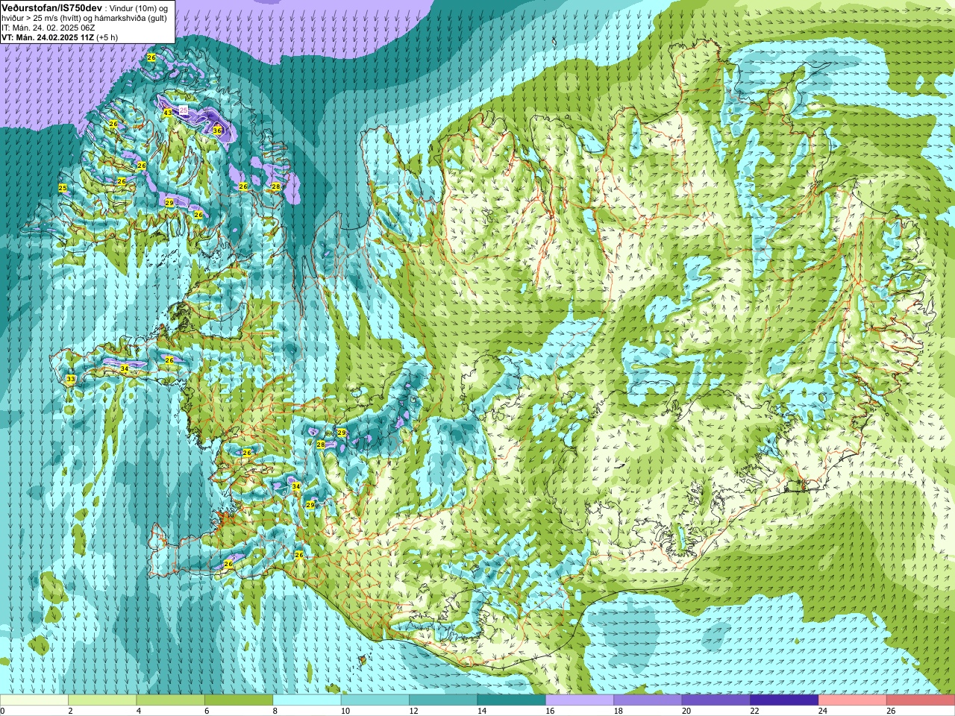Image resolution: width=955 pixels, height=716 pixels.
Task: Click the yellow gust label reading 33
Action: point(71,379)
